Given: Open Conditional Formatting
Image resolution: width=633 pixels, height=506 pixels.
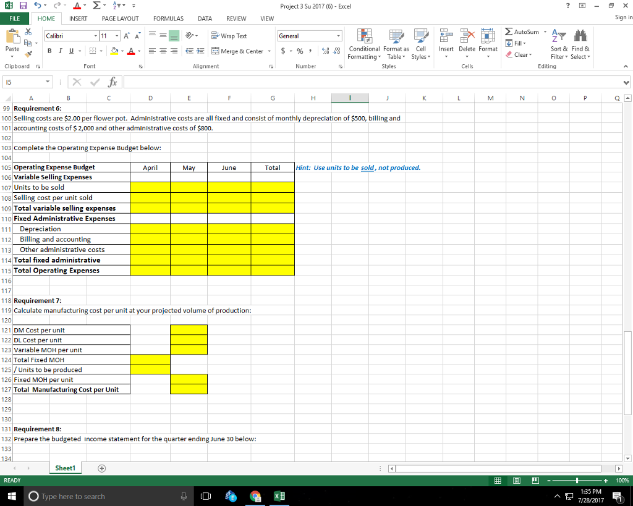Looking at the screenshot, I should pos(364,44).
